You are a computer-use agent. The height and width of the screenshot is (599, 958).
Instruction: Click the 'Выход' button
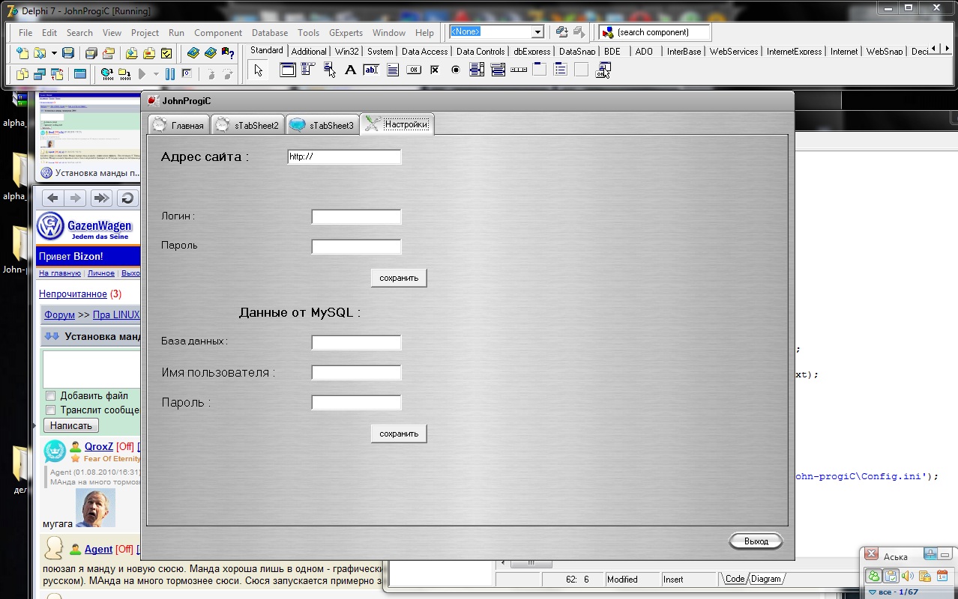tap(756, 541)
